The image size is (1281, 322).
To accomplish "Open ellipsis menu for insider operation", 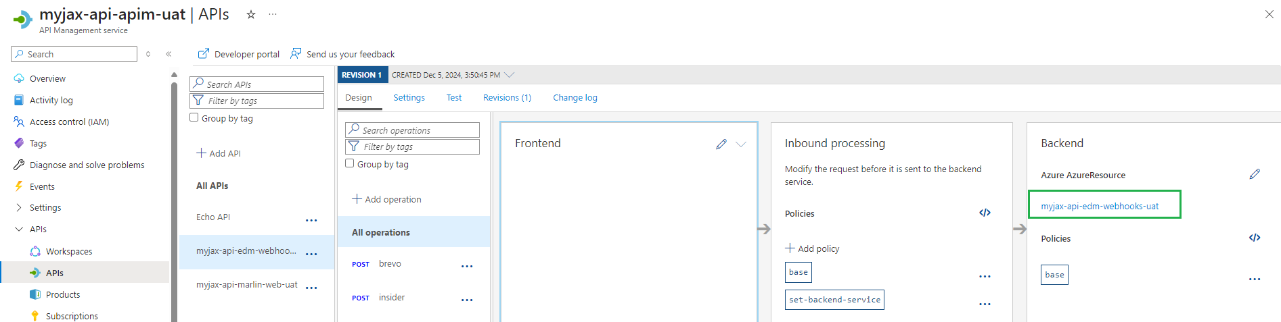I will pos(467,300).
